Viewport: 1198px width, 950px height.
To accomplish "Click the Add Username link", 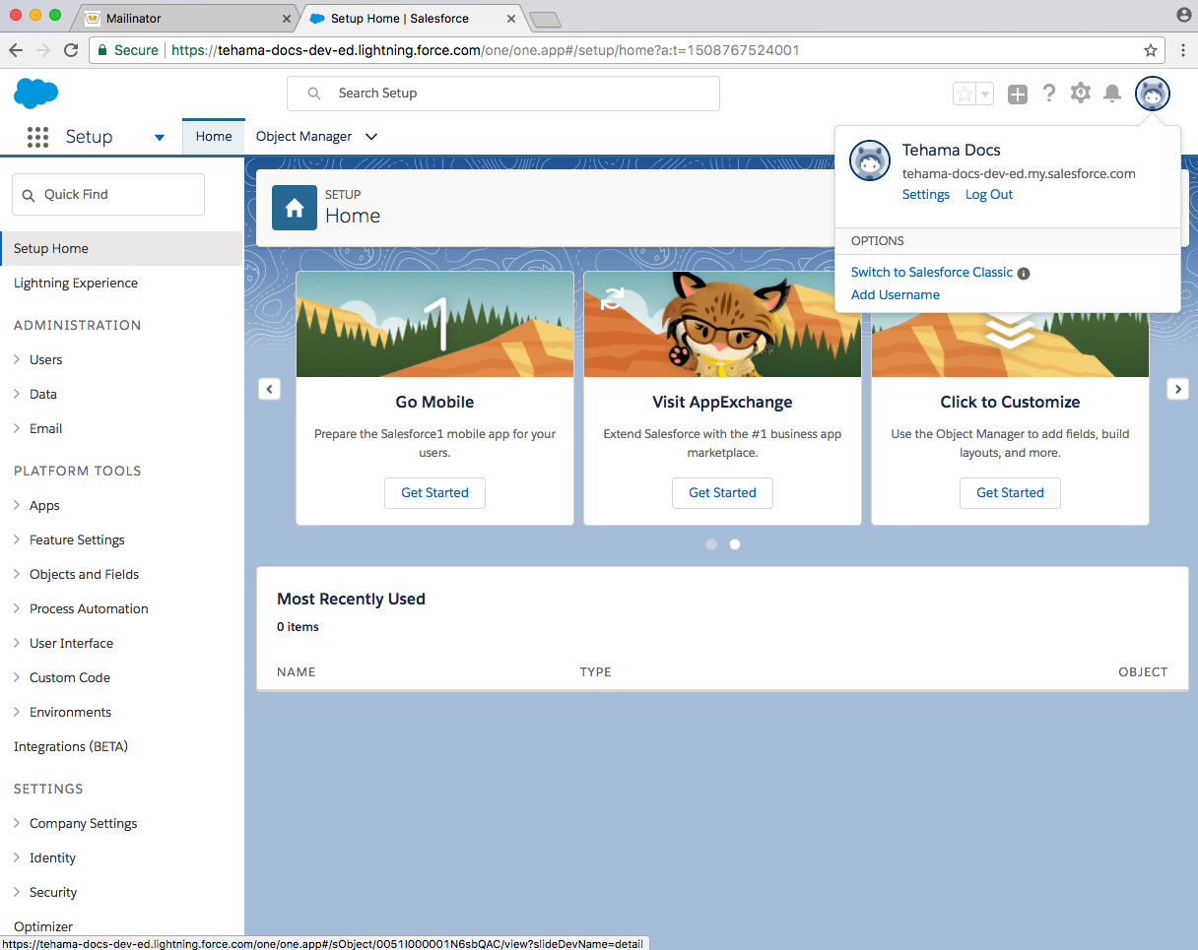I will tap(896, 295).
